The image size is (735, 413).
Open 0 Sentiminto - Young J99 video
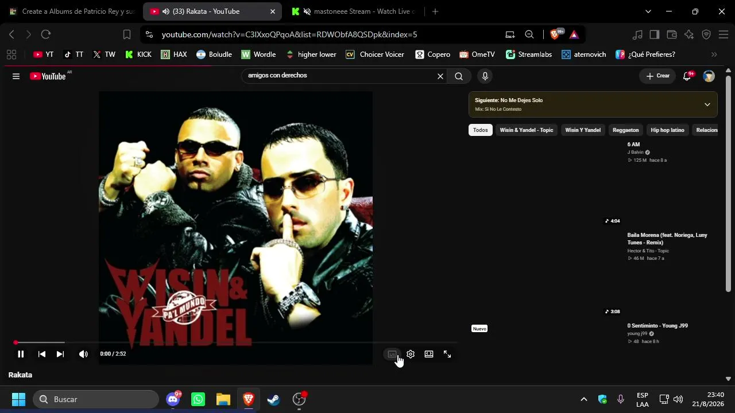pyautogui.click(x=657, y=326)
